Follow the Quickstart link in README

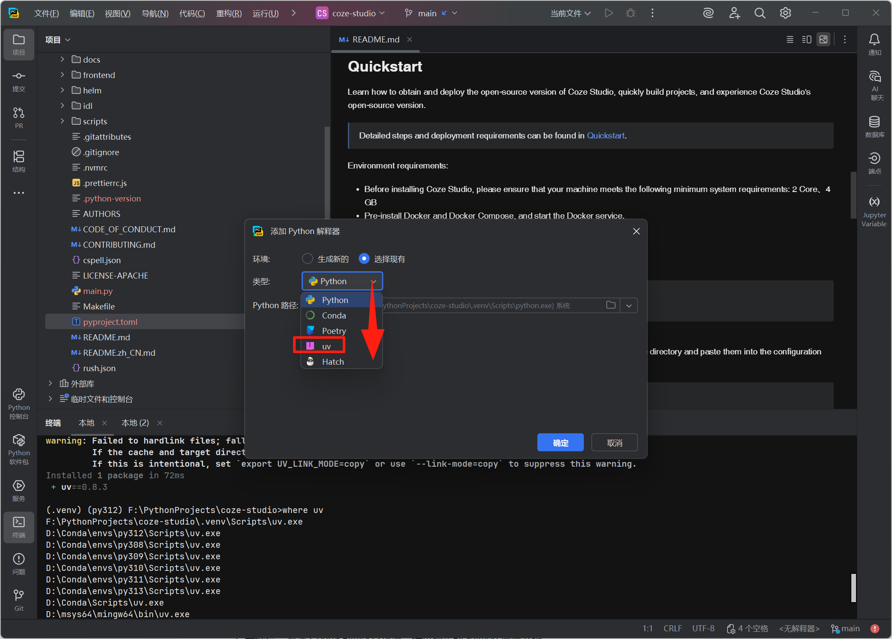coord(606,135)
